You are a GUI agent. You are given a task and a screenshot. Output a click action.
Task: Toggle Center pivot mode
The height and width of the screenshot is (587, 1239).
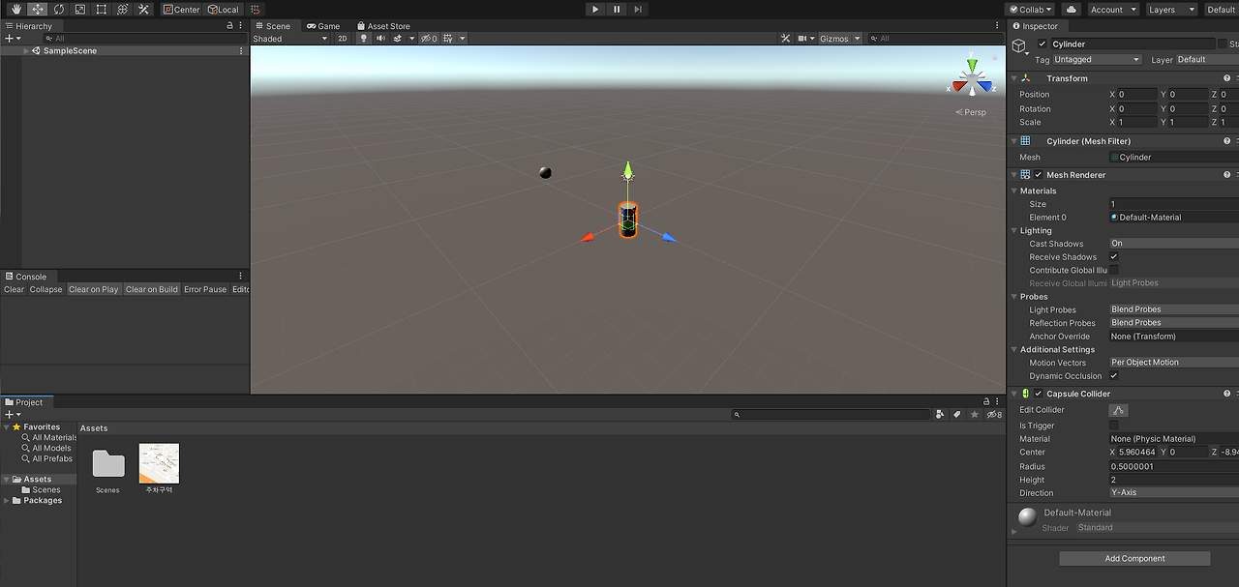point(181,9)
